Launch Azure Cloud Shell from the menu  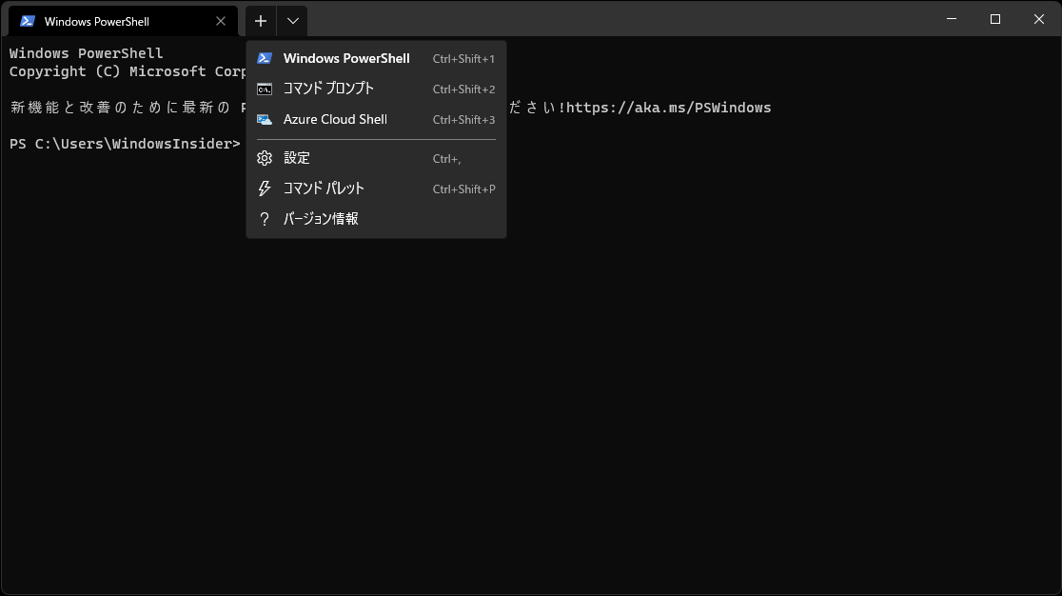[x=376, y=119]
